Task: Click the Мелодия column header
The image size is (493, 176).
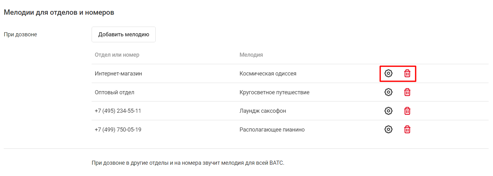Action: (251, 55)
